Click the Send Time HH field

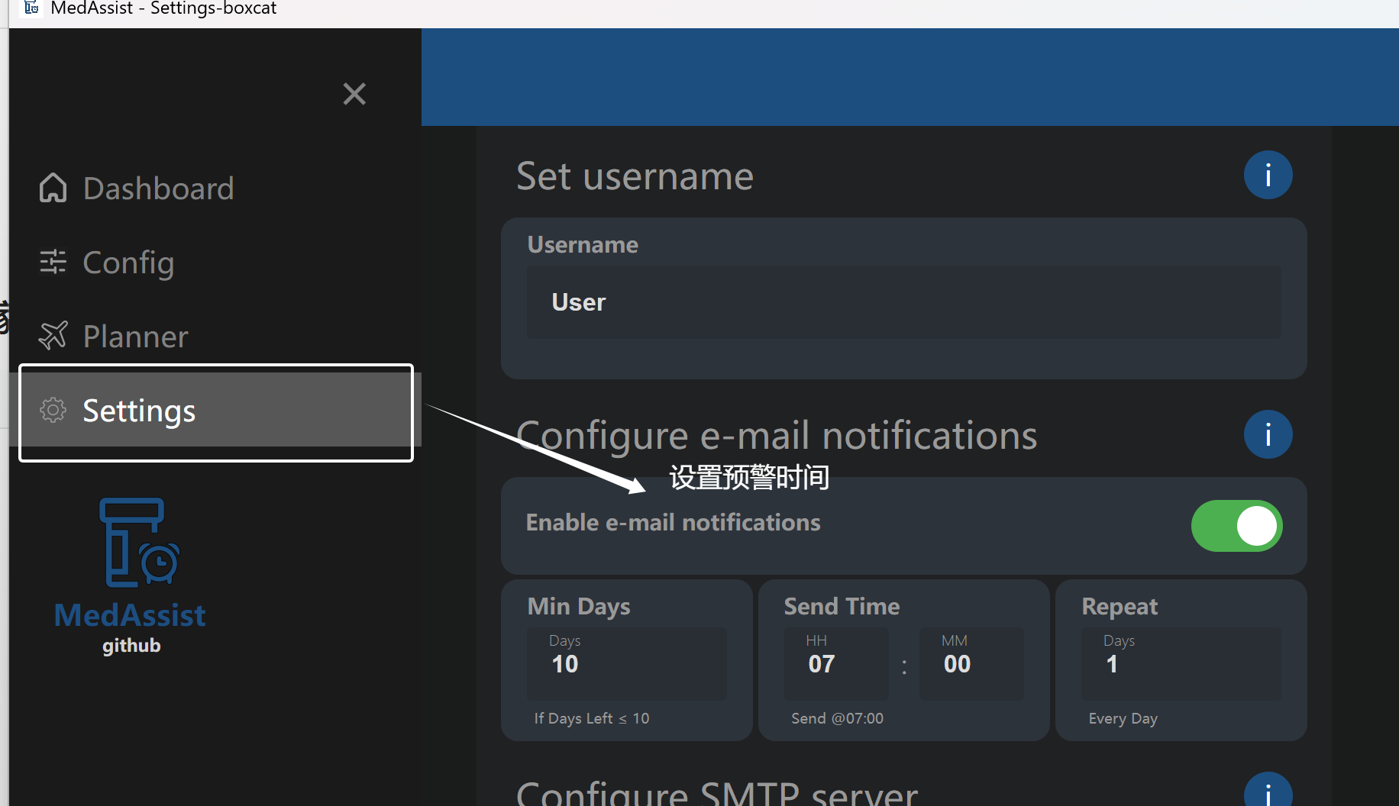[x=836, y=663]
